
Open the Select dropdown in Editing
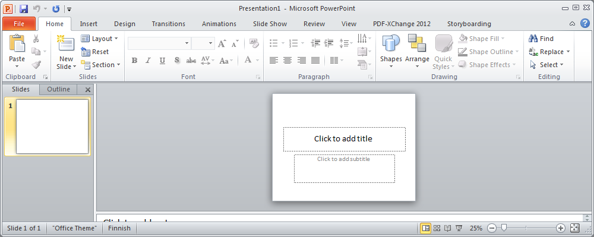pyautogui.click(x=546, y=65)
